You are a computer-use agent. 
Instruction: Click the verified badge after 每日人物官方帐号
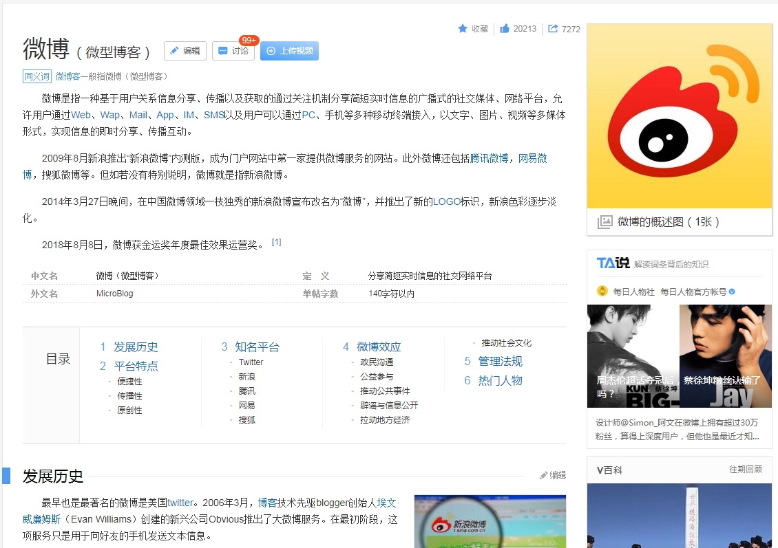pos(732,292)
